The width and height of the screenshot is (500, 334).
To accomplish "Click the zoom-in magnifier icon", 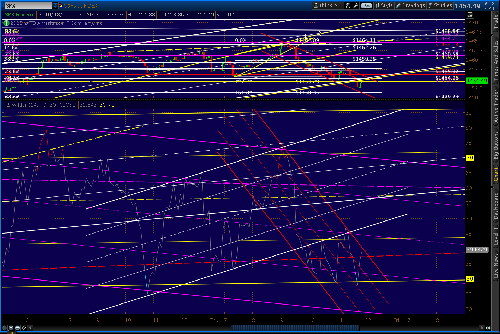I will [x=11, y=328].
